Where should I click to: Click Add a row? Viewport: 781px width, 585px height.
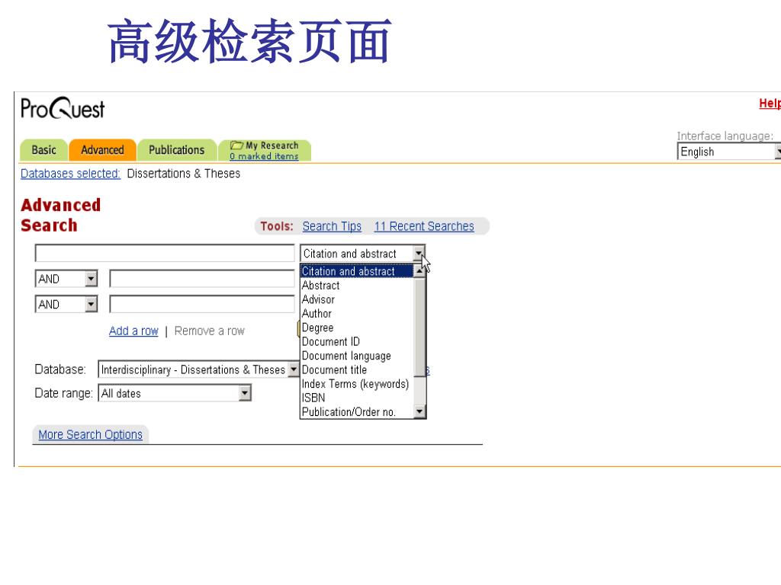133,331
